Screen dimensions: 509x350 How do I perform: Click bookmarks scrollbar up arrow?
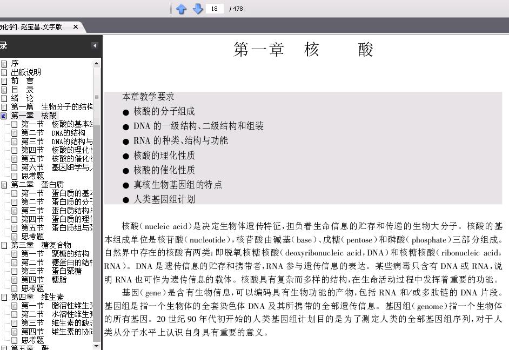pyautogui.click(x=96, y=63)
